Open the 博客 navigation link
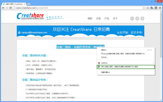Screen dimensions: 163x102 pos(90,19)
